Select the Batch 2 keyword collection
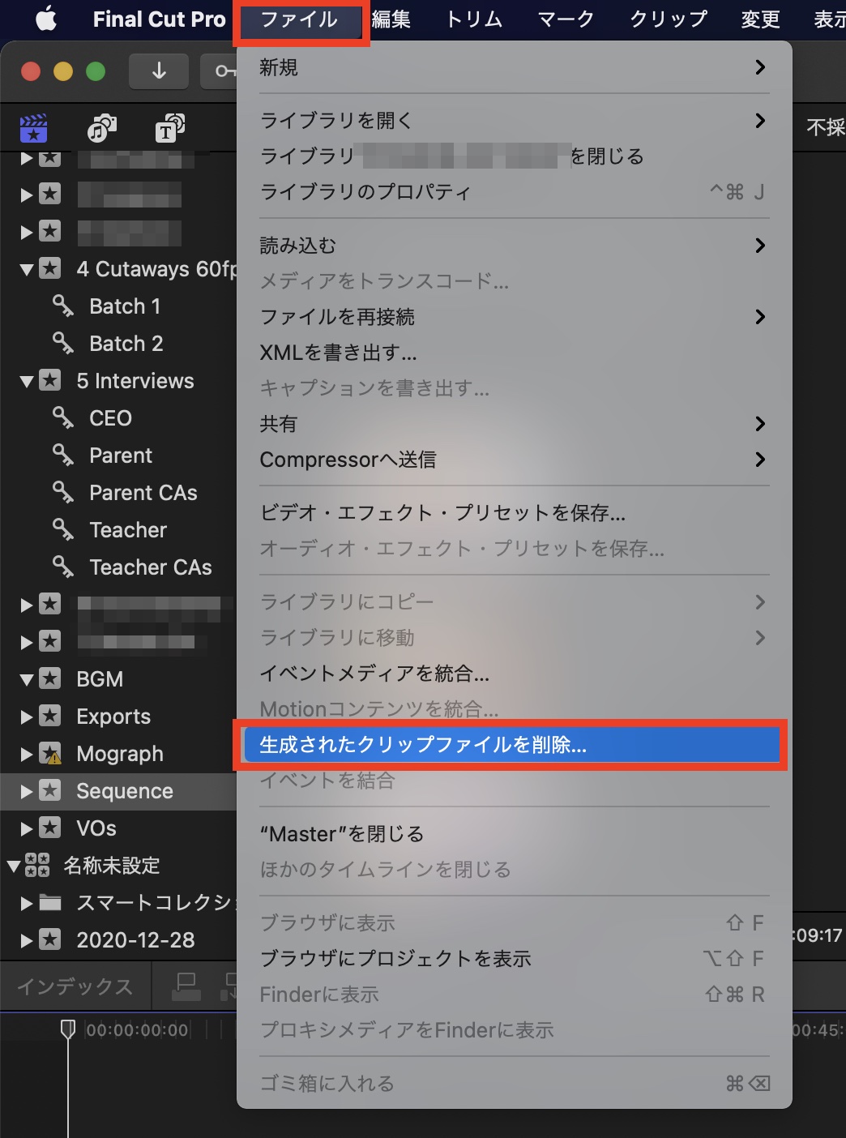846x1138 pixels. [126, 344]
